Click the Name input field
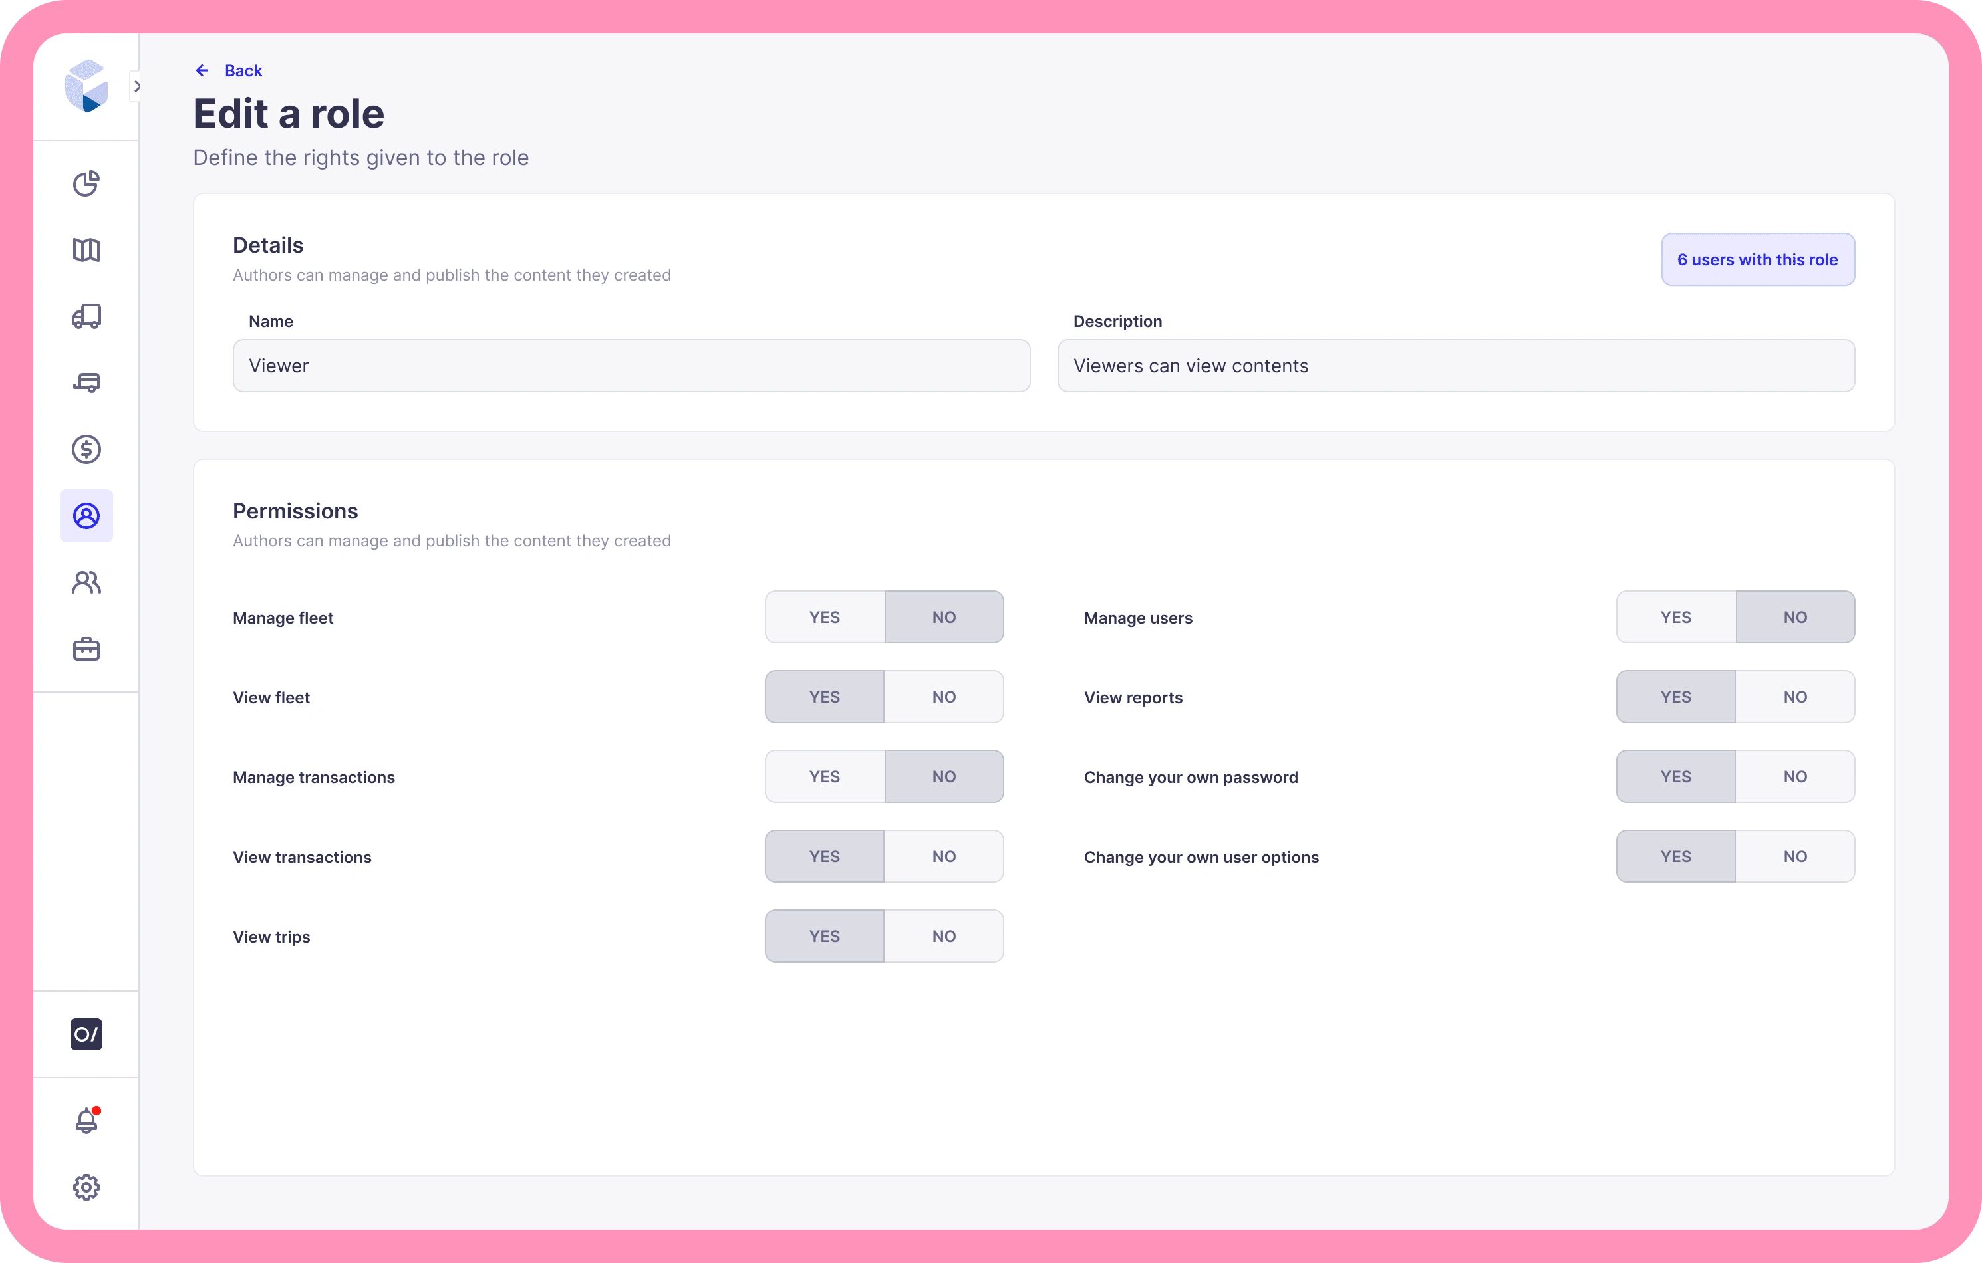This screenshot has width=1982, height=1263. [631, 366]
